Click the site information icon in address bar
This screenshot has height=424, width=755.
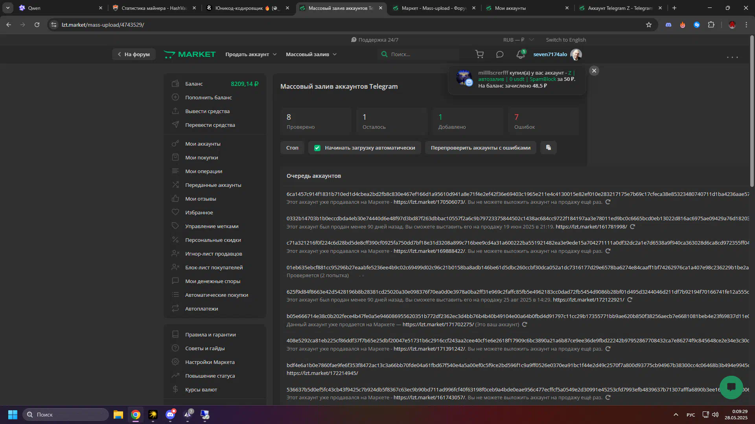coord(54,25)
